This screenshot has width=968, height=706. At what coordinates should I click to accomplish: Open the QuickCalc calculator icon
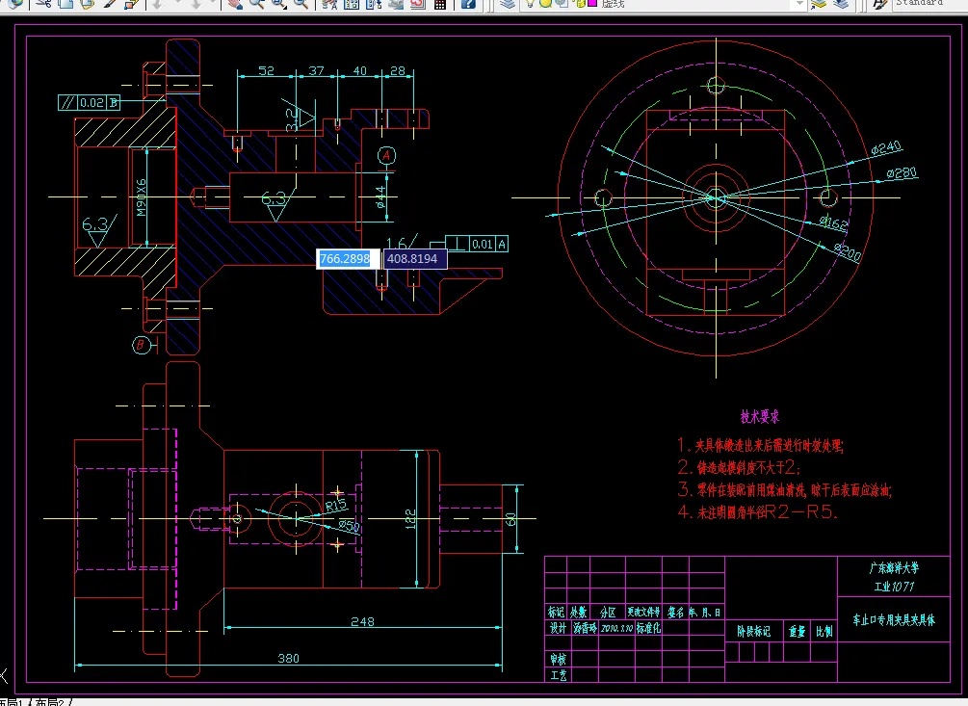[439, 3]
